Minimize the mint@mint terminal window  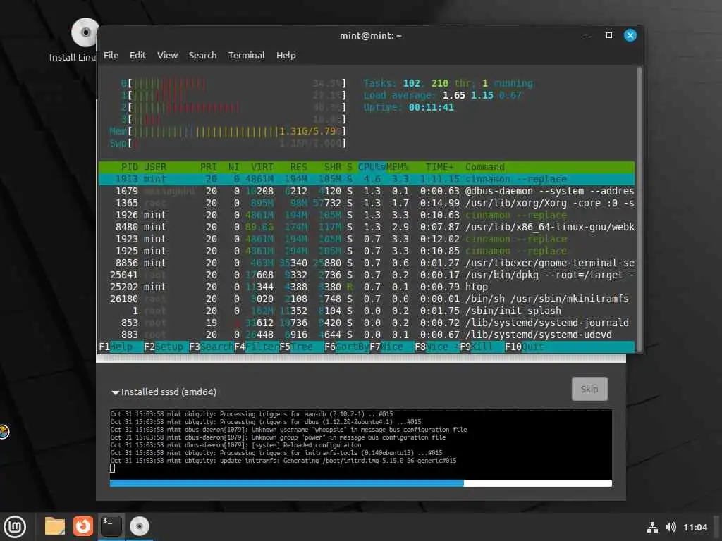point(587,35)
